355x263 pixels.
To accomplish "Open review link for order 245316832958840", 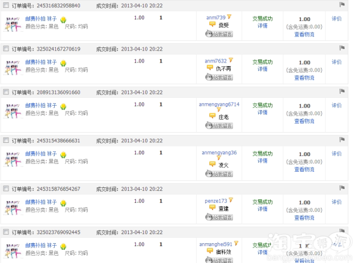I will [336, 19].
